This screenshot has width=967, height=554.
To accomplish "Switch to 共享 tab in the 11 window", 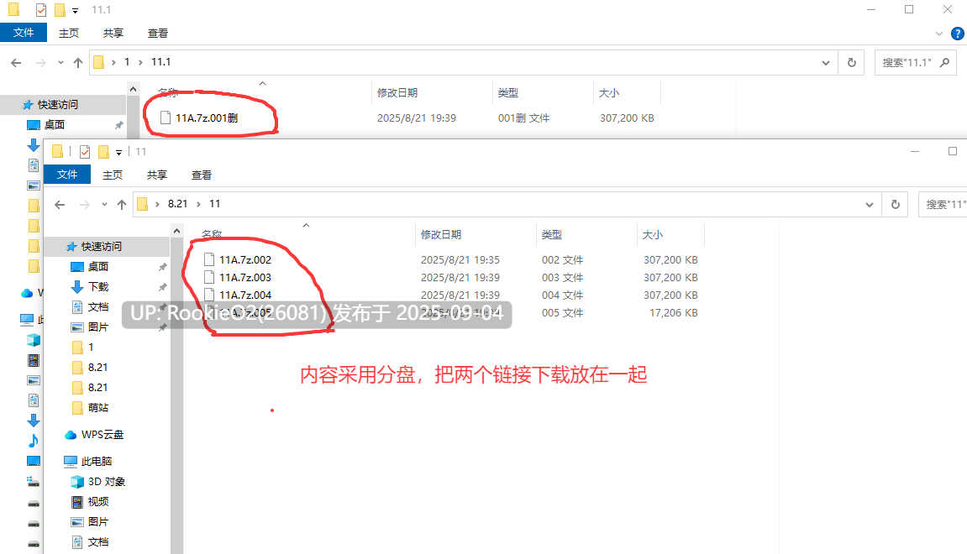I will tap(156, 175).
